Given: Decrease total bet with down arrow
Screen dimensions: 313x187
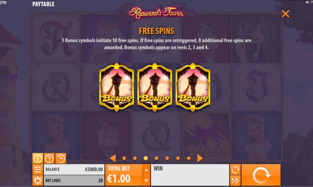Looking at the screenshot, I should (146, 180).
